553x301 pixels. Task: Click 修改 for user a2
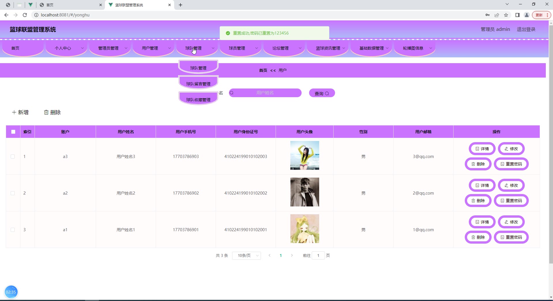pos(511,185)
